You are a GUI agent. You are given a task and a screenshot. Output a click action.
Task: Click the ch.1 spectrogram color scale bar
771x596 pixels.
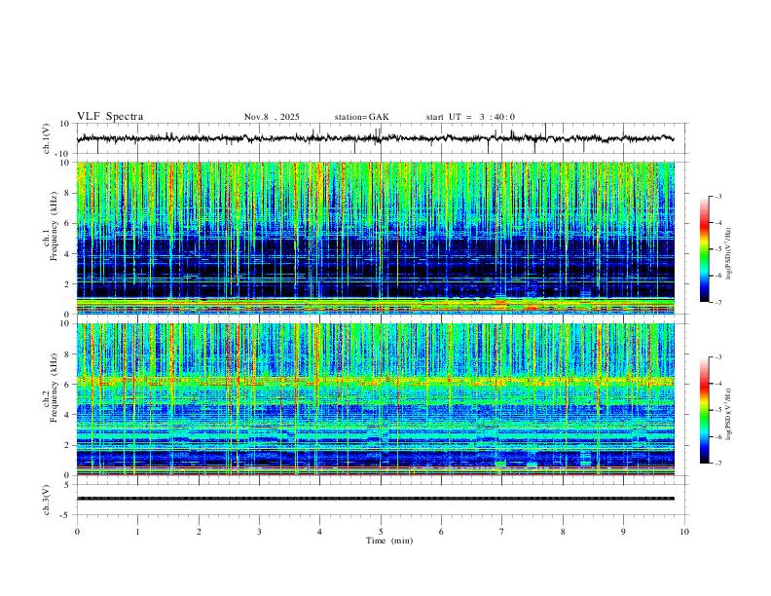pyautogui.click(x=704, y=249)
